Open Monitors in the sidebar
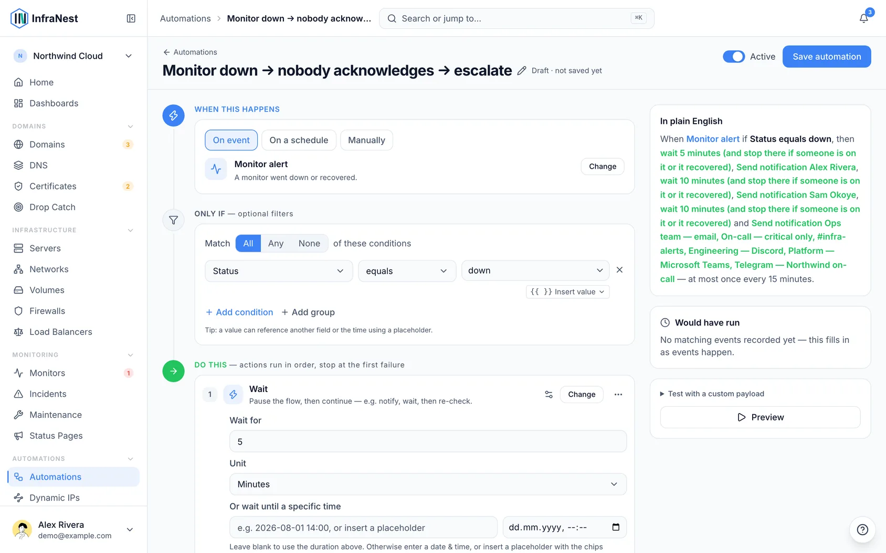This screenshot has height=553, width=886. pos(73,373)
